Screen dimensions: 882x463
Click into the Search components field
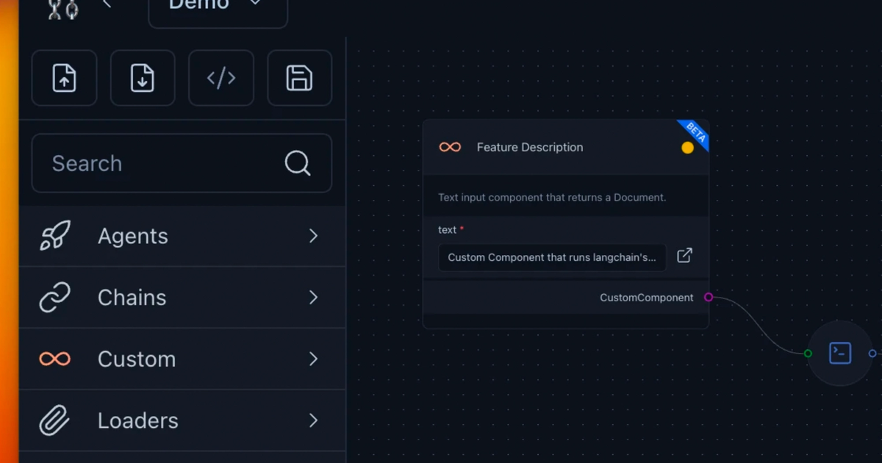point(182,163)
